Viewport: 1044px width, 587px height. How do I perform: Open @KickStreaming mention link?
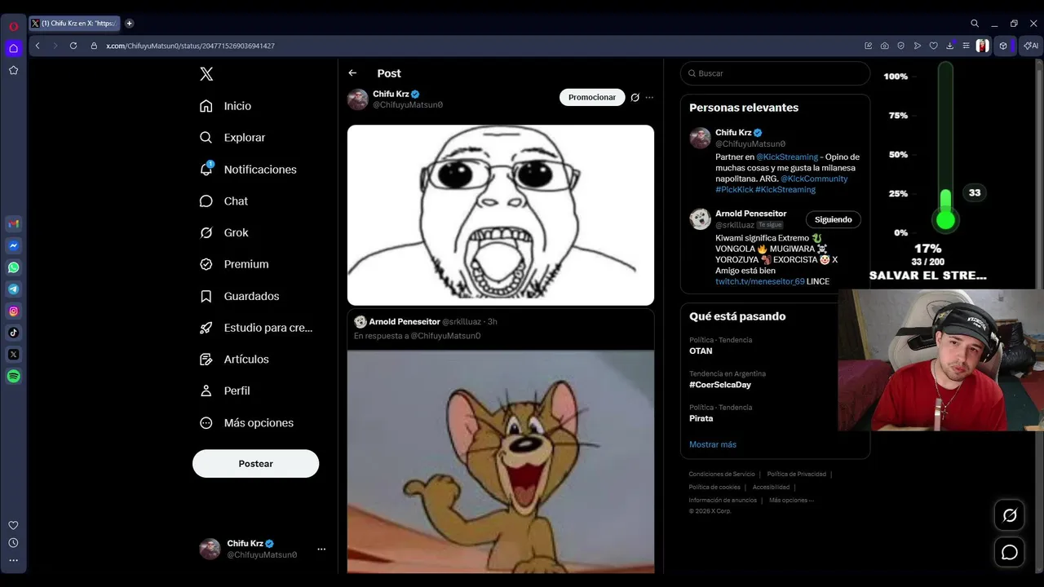click(787, 157)
